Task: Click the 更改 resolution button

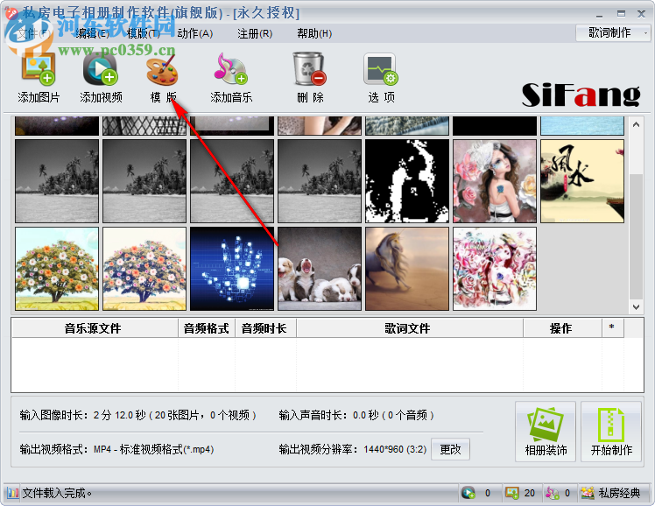Action: point(450,449)
